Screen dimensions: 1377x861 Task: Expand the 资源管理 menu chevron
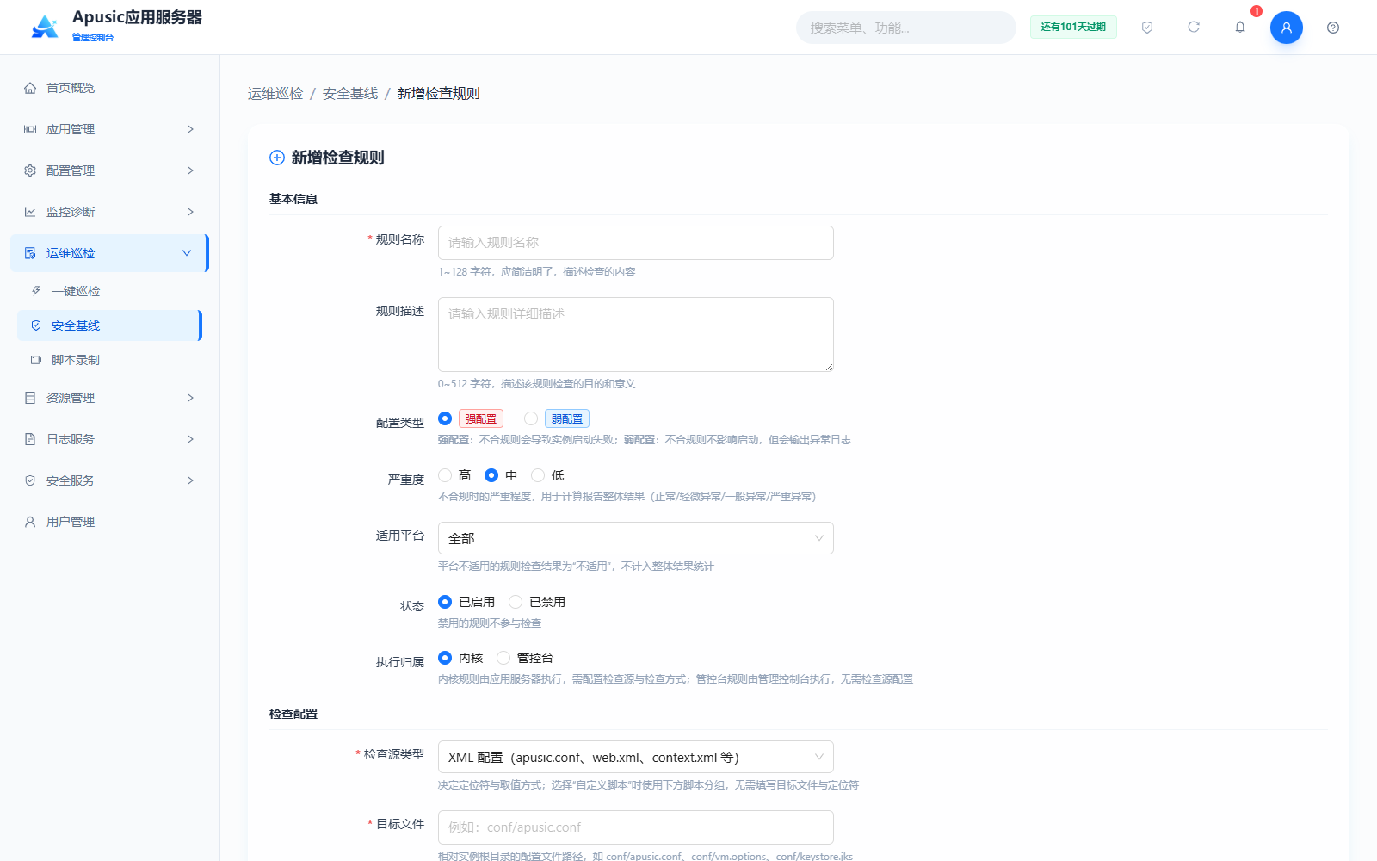pyautogui.click(x=190, y=398)
